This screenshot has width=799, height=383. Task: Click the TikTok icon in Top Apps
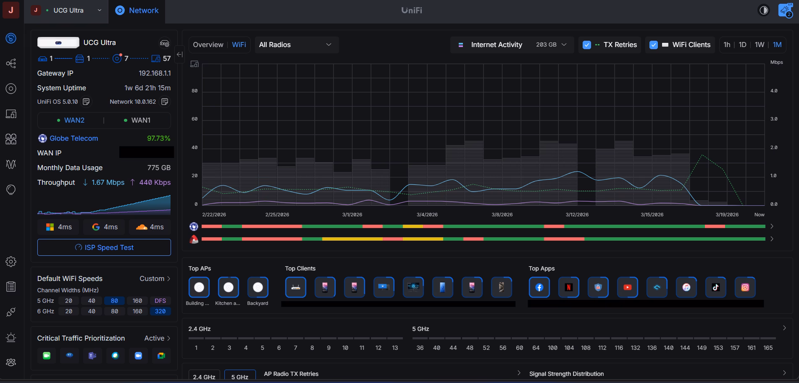pos(716,287)
